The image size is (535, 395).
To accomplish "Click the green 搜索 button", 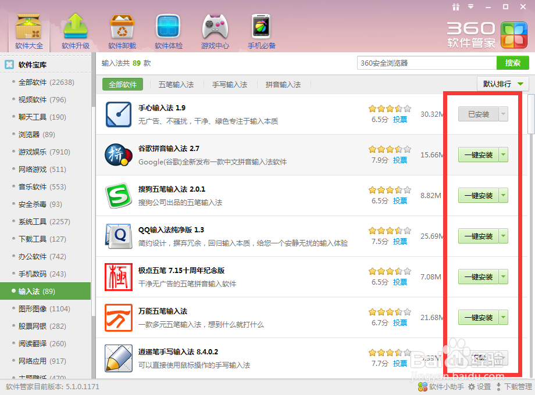I will point(512,63).
